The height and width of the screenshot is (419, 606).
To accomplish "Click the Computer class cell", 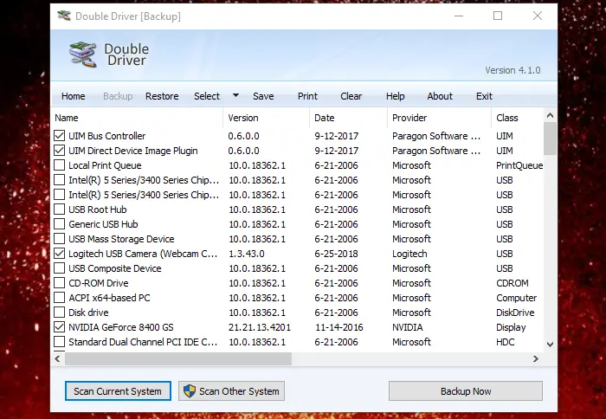I will (516, 298).
